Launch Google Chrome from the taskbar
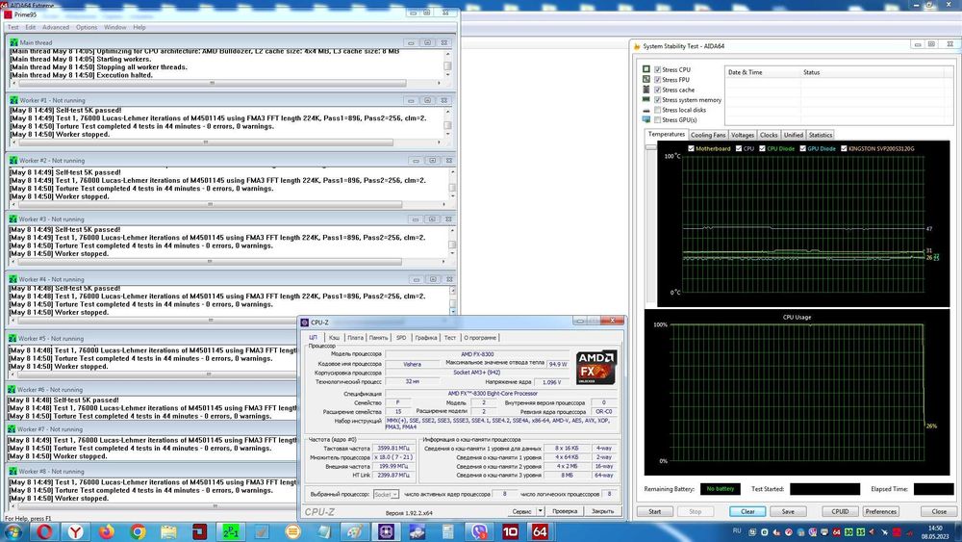Viewport: 962px width, 542px height. [x=138, y=530]
